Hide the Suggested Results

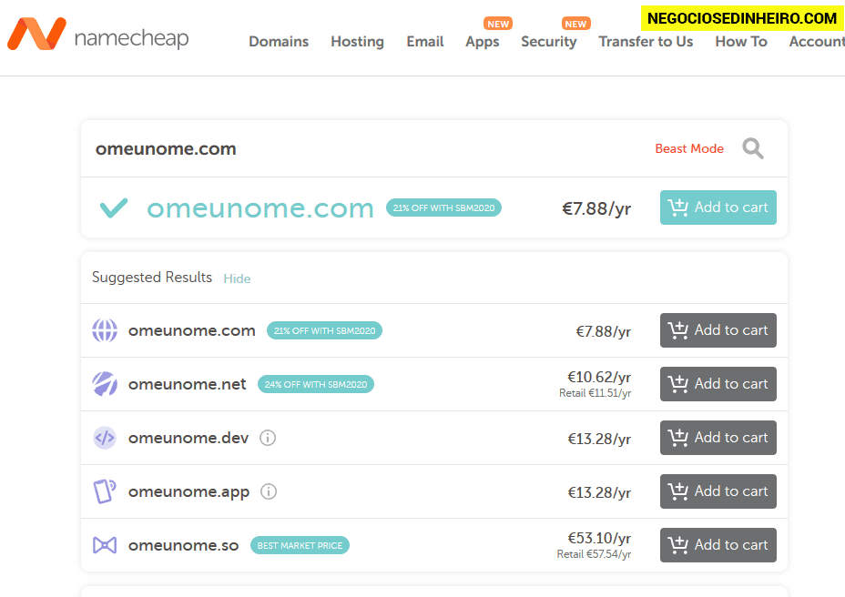[x=237, y=278]
